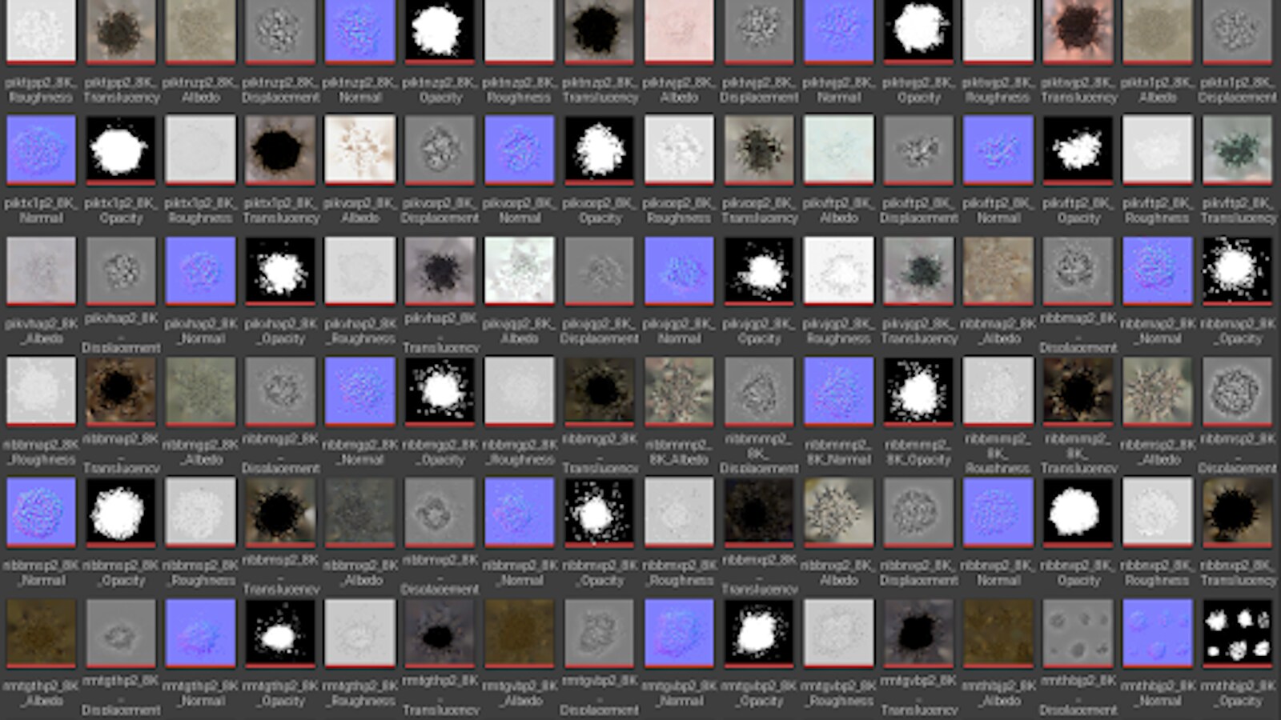Open the piktnzp2_8K_Opacity mask thumbnail
This screenshot has height=720, width=1281.
point(440,30)
